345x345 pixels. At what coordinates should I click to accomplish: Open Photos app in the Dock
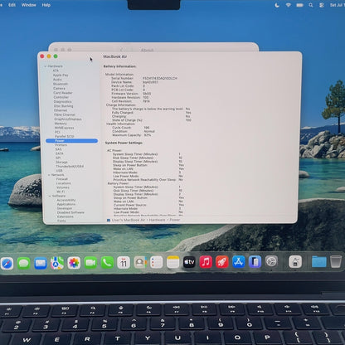(74, 263)
